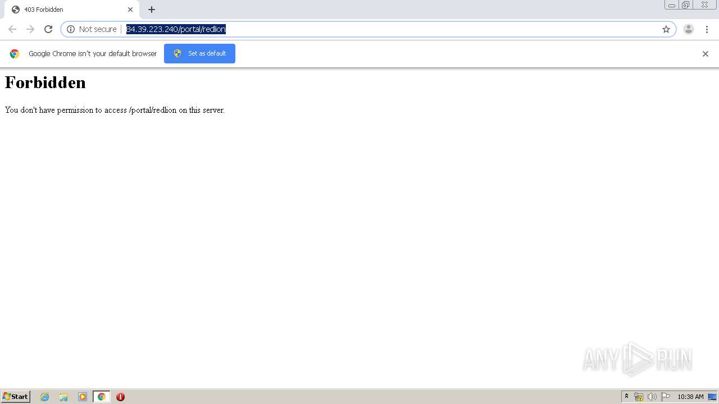Click the red Opera icon in taskbar

click(120, 397)
